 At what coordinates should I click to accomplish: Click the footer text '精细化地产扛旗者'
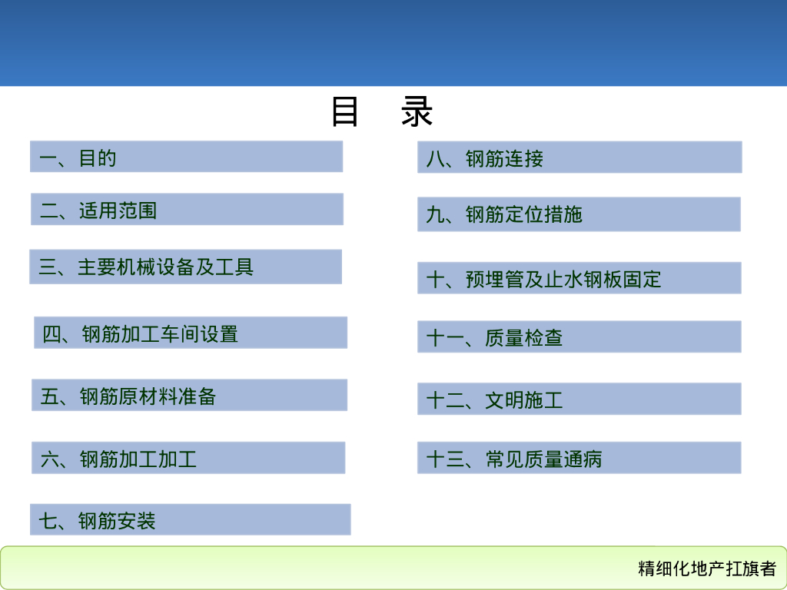click(x=707, y=568)
